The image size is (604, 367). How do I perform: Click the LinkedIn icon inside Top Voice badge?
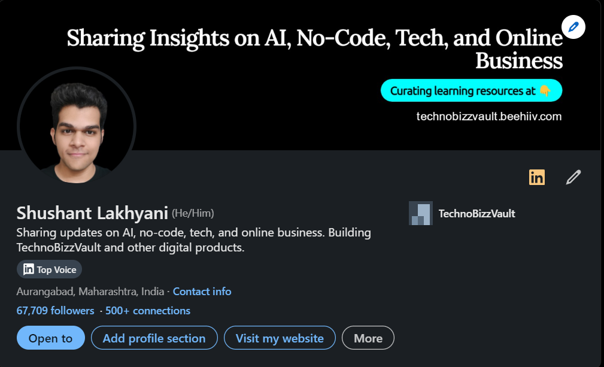pos(28,269)
